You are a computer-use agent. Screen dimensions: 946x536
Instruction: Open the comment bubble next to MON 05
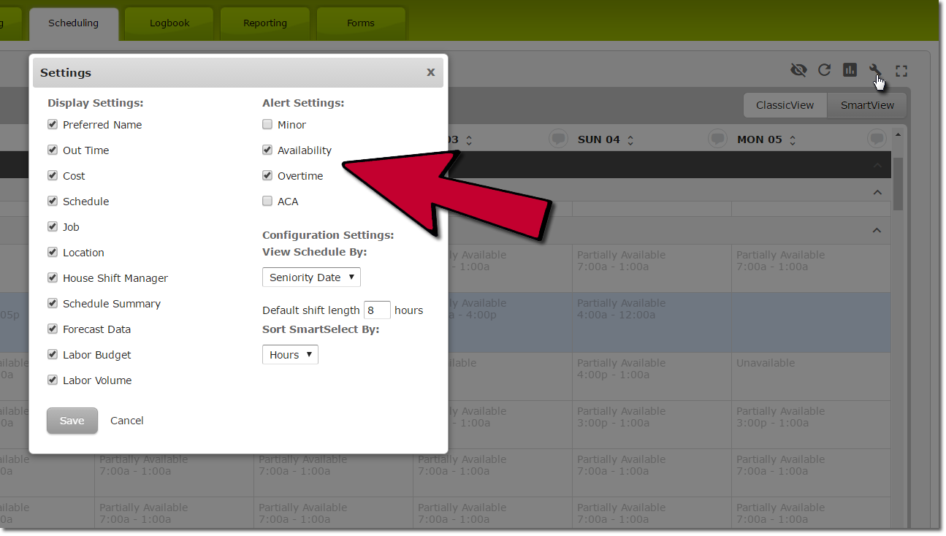(x=717, y=139)
